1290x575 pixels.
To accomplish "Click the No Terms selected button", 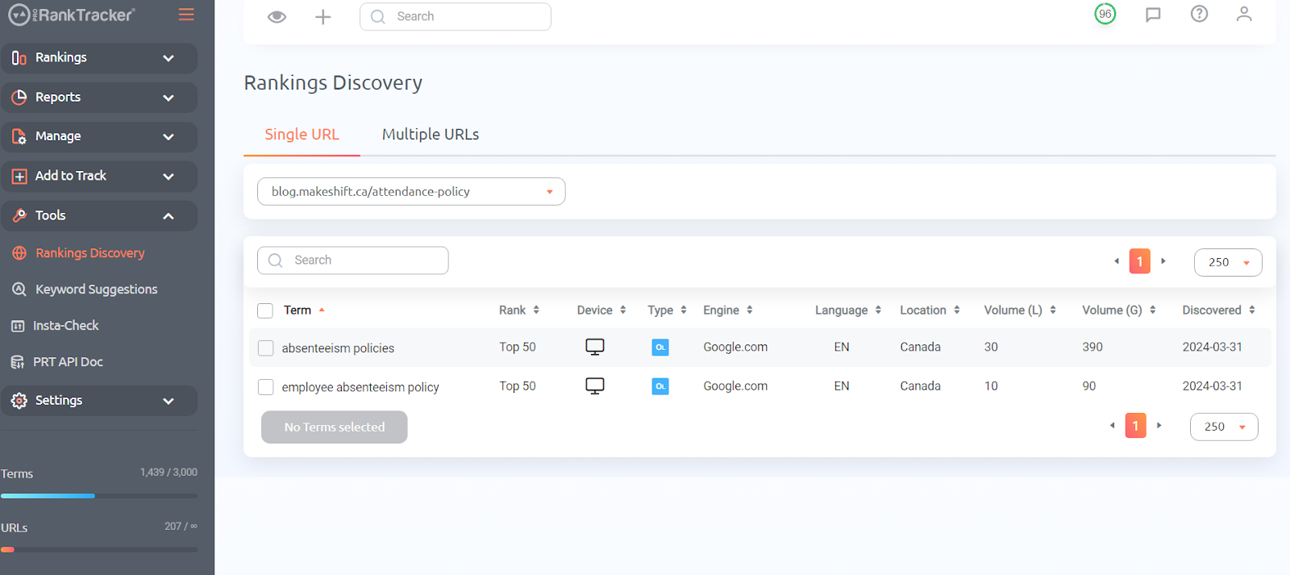I will point(335,427).
